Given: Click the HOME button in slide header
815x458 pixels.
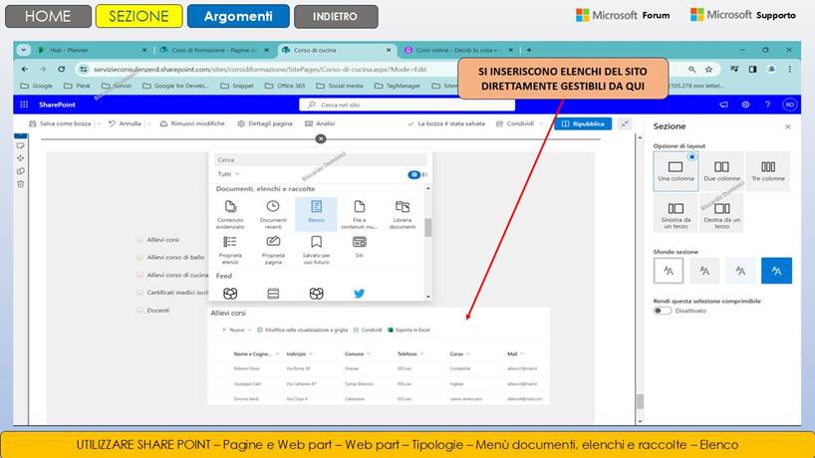Looking at the screenshot, I should (x=48, y=16).
